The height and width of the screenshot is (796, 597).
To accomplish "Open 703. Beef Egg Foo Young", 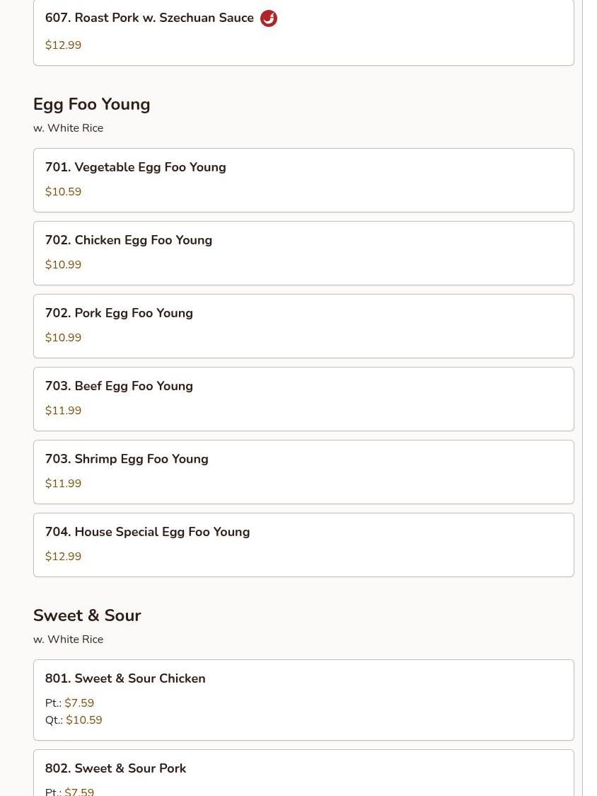I will [x=119, y=386].
